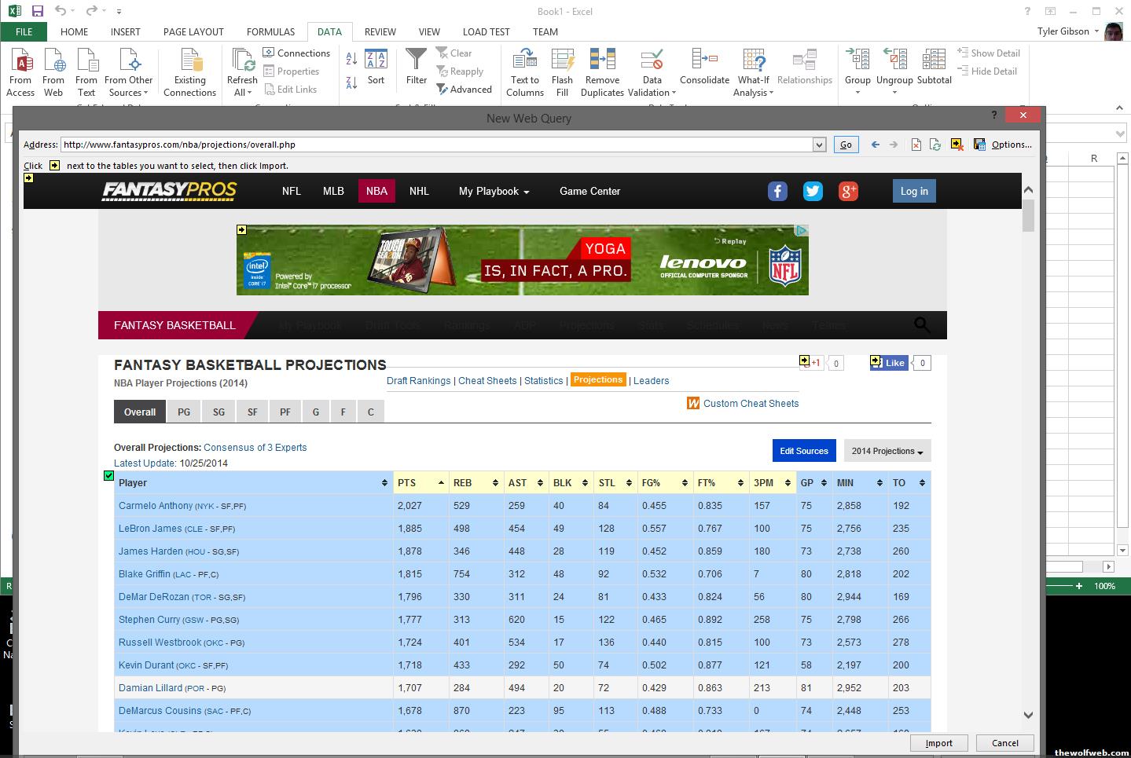Click the web query back arrow
This screenshot has width=1131, height=758.
(x=875, y=145)
